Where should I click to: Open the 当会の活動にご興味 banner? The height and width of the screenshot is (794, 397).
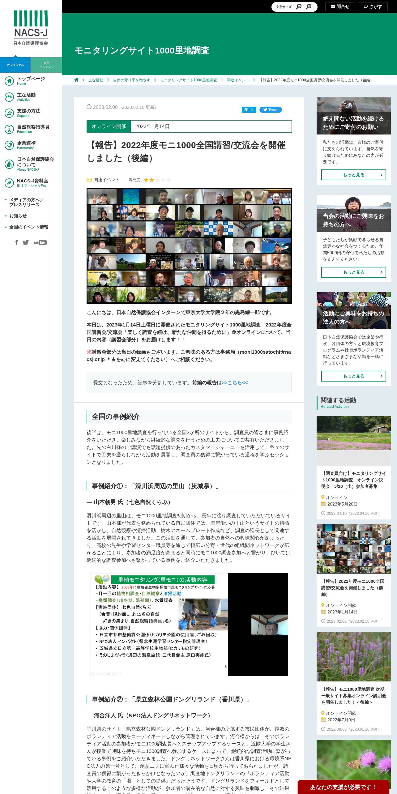click(x=354, y=213)
